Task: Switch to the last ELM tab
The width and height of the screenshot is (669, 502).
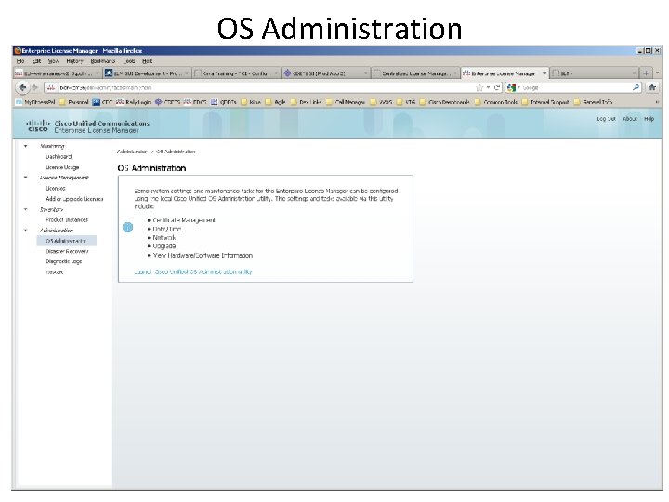Action: pos(594,73)
